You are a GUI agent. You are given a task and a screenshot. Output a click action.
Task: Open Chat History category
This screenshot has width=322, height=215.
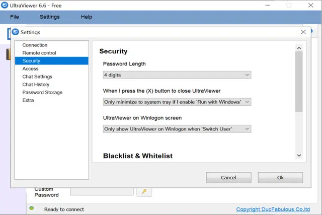pyautogui.click(x=51, y=85)
